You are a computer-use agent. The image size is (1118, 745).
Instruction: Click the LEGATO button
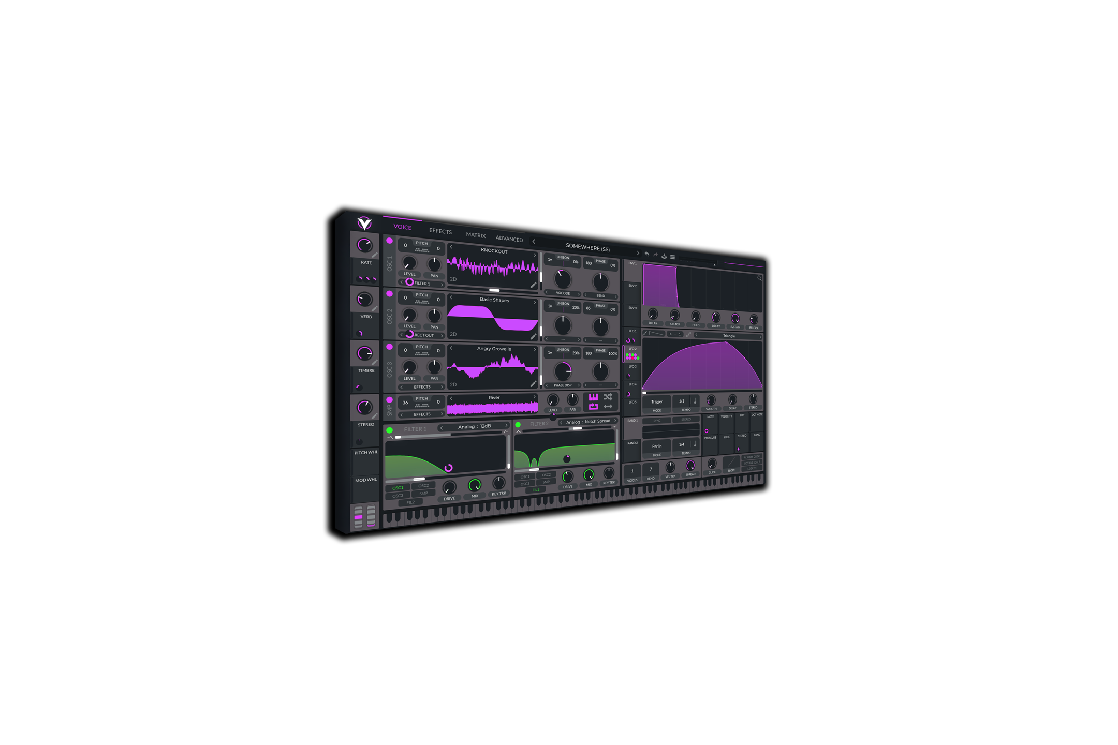click(x=752, y=468)
